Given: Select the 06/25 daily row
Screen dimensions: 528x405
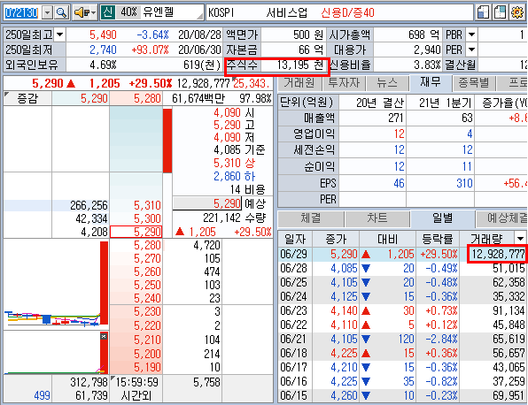Looking at the screenshot, I should (x=402, y=282).
